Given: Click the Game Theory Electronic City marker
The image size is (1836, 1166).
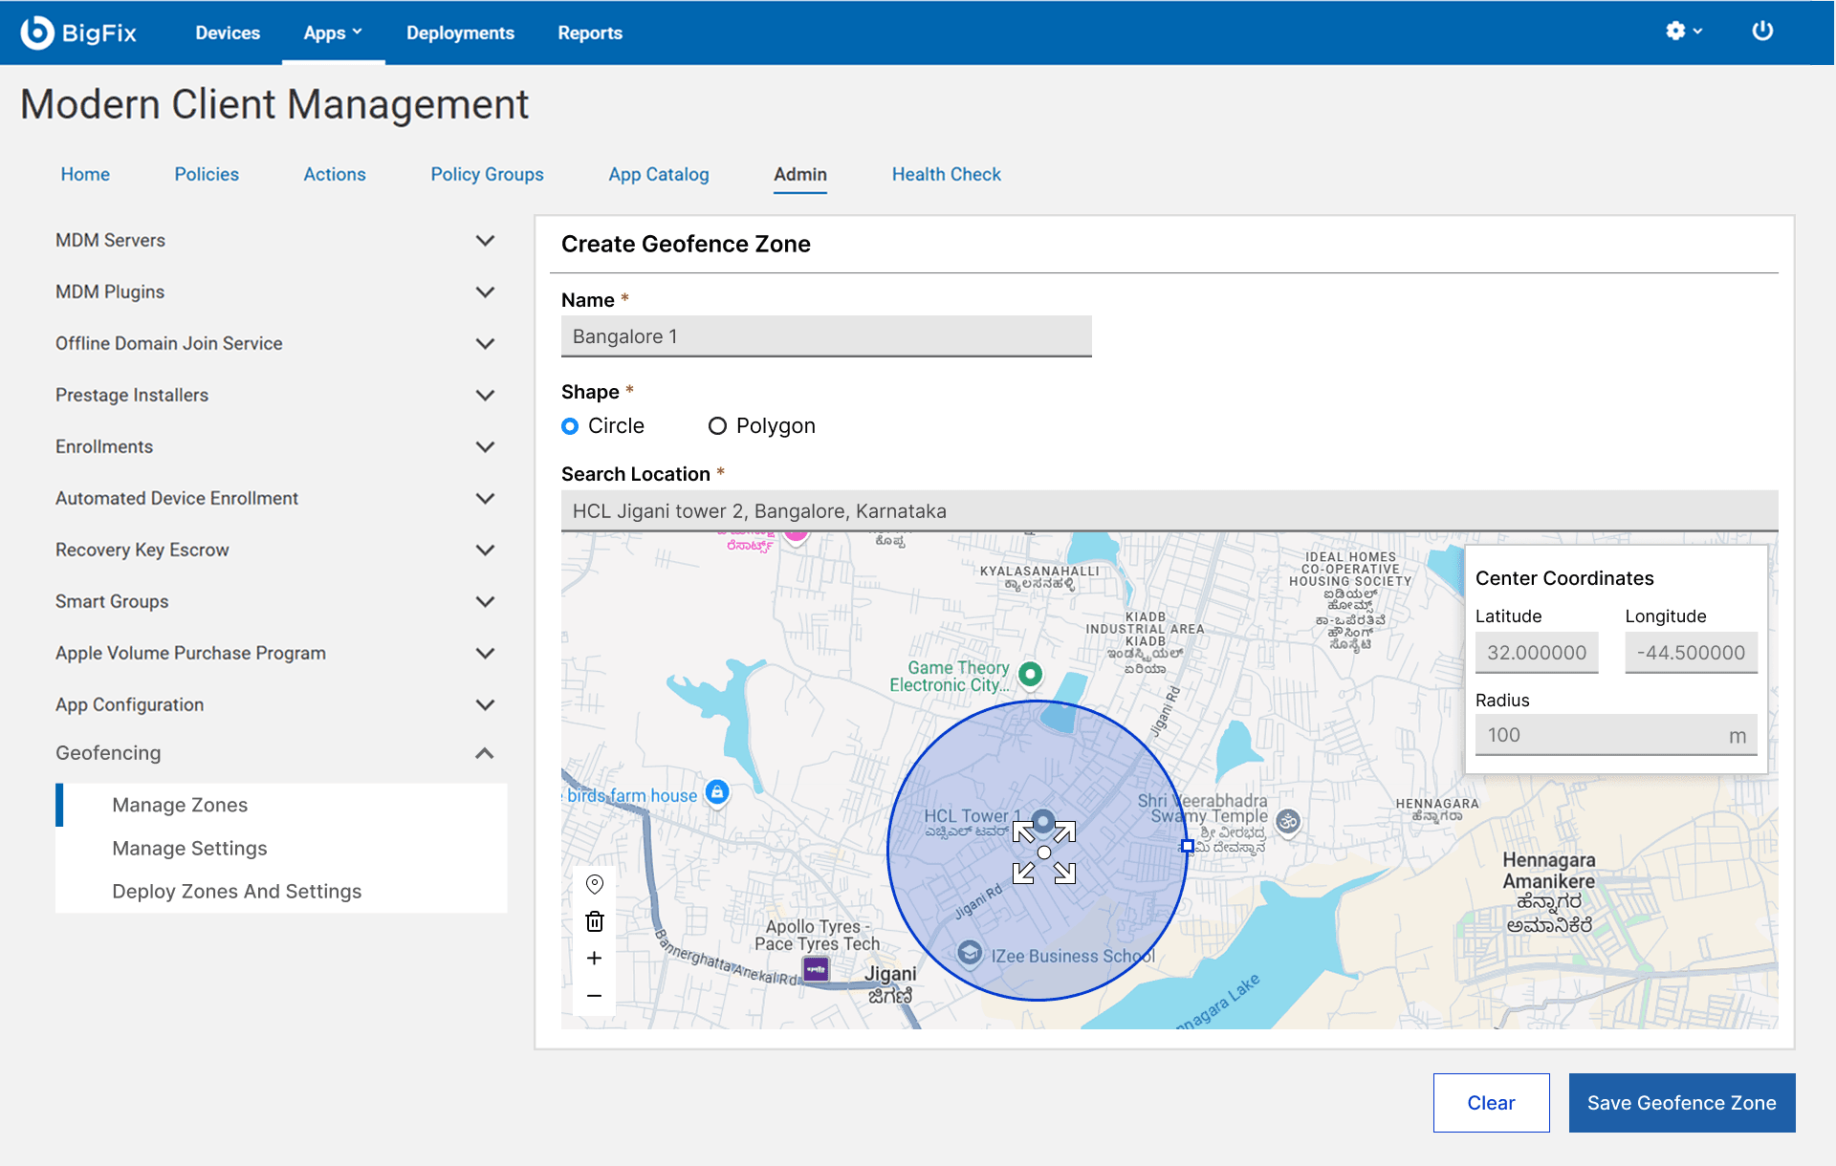Looking at the screenshot, I should pyautogui.click(x=1030, y=674).
